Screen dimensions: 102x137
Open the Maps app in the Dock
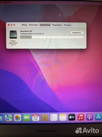[x=8, y=118]
